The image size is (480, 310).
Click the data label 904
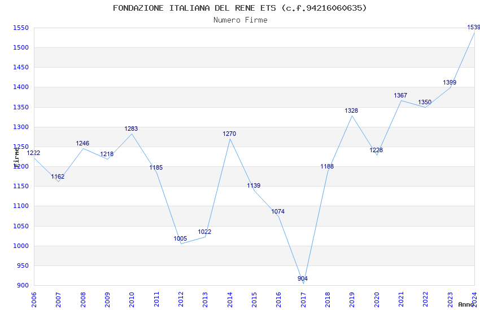303,278
